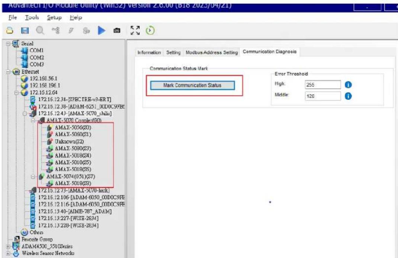Select COM3 in the tree
Screen dimensions: 398x258
[x=37, y=64]
